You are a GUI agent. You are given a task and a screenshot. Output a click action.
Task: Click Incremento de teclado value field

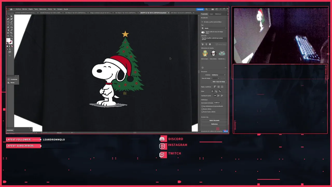pyautogui.click(x=217, y=103)
